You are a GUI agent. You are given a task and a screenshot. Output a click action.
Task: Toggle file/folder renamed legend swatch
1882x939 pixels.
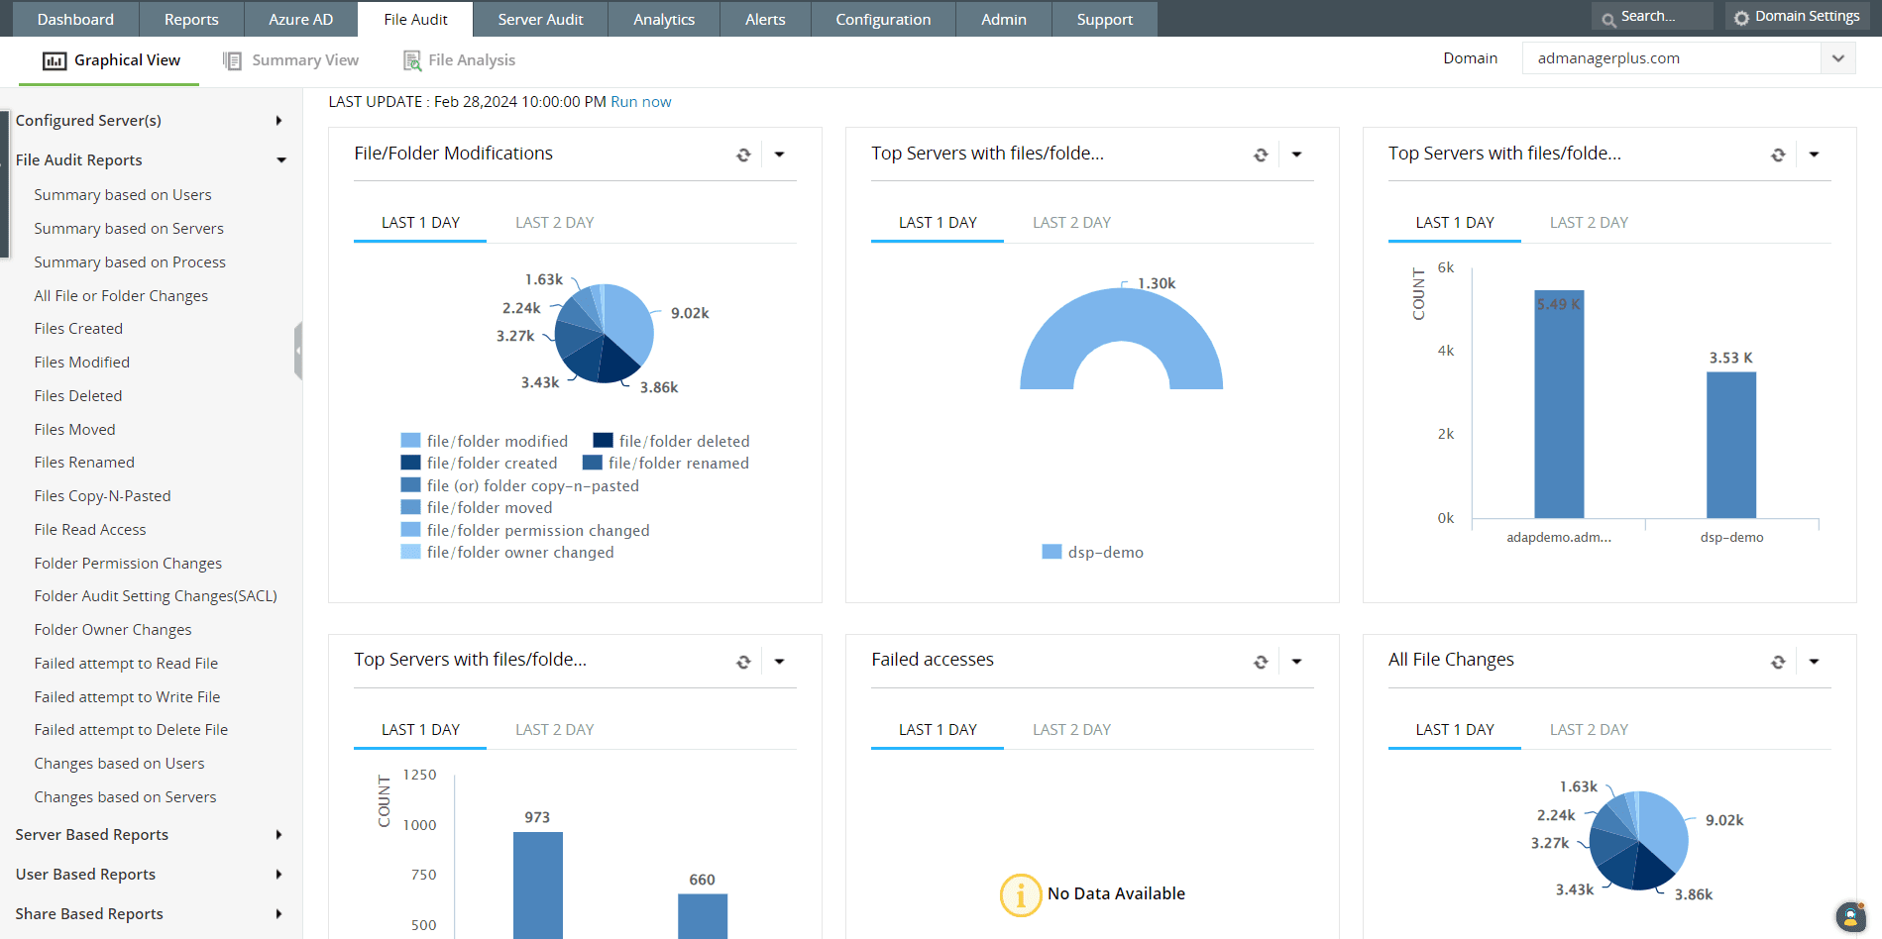[593, 463]
